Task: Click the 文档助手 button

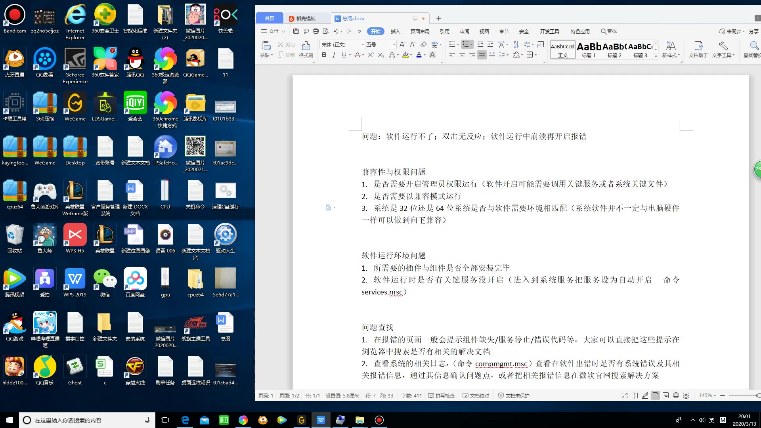Action: tap(698, 49)
